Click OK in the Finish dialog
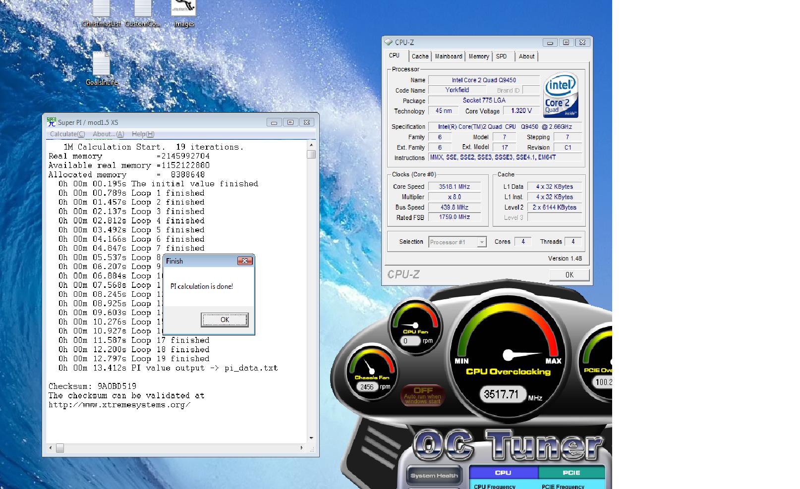Screen dimensions: 800x489 pyautogui.click(x=225, y=320)
